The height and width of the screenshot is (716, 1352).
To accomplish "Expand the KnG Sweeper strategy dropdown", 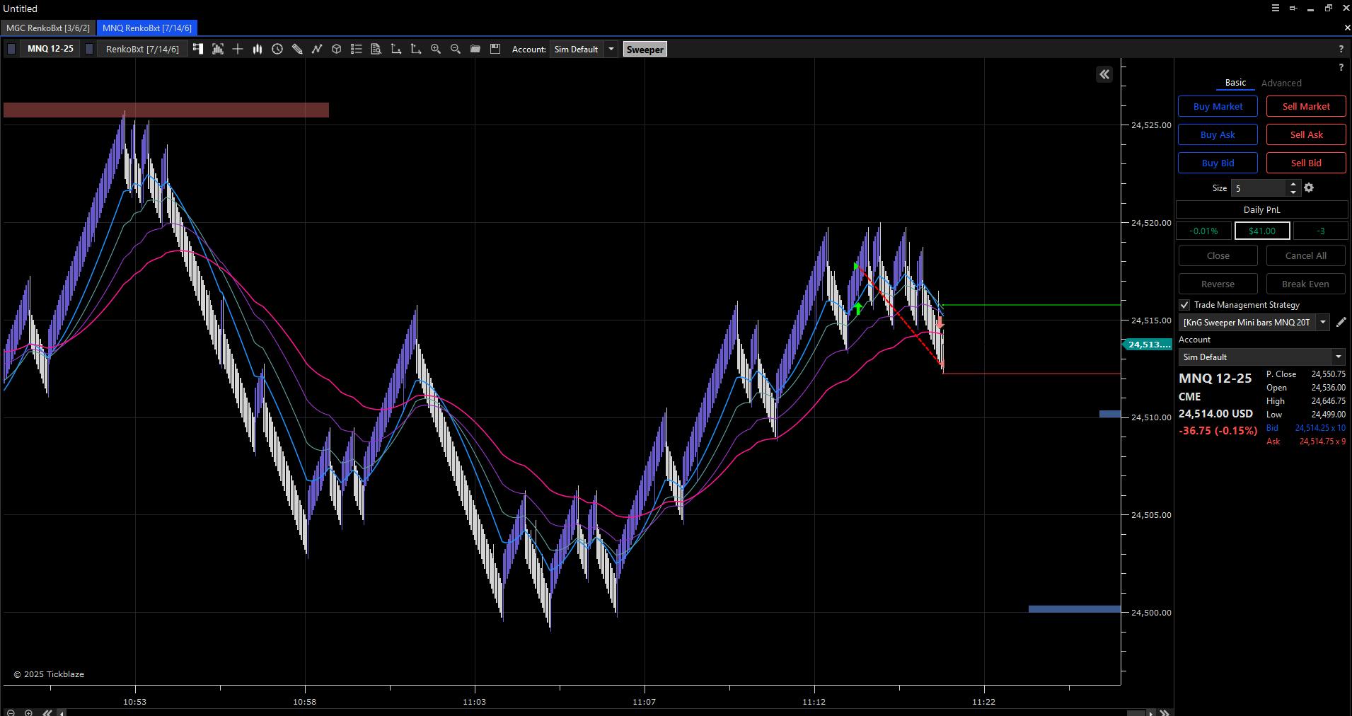I will click(x=1322, y=322).
